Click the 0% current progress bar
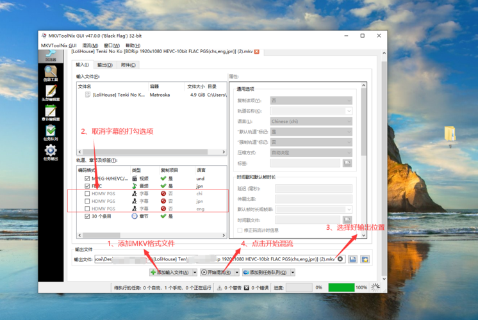The image size is (478, 320). 299,287
